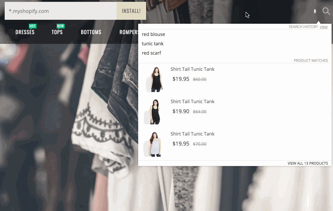Select the Rompers navigation item

click(x=129, y=32)
